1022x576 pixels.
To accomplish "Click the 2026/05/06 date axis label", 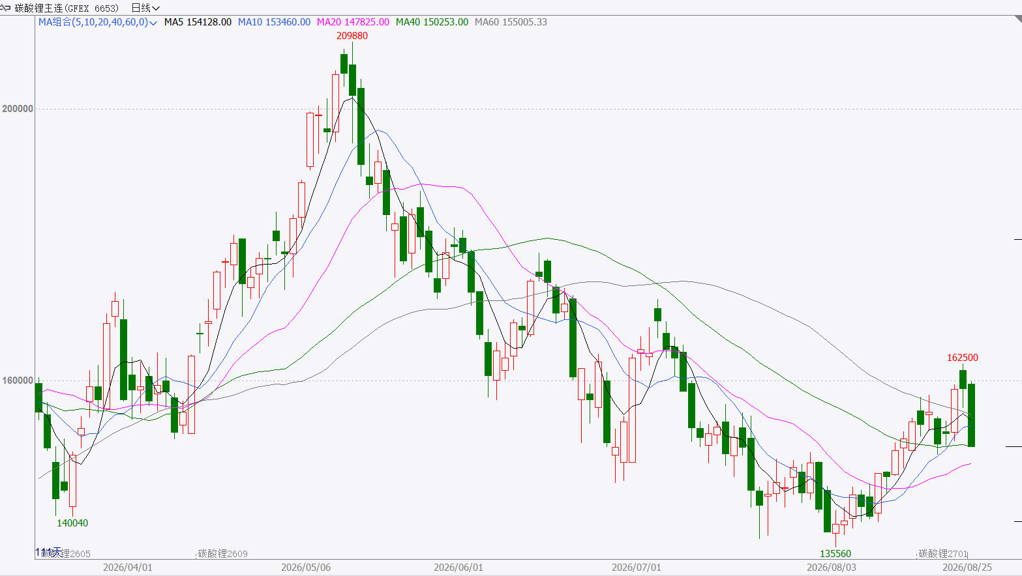I will 306,568.
